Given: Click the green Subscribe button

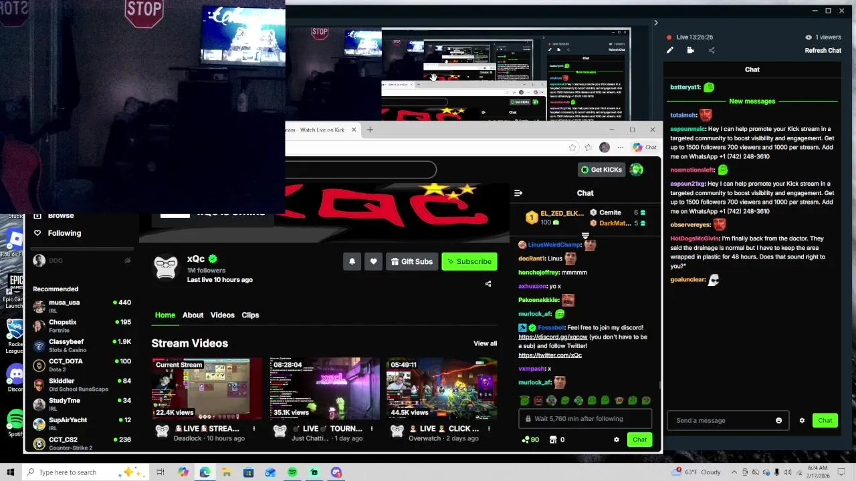Looking at the screenshot, I should [469, 262].
